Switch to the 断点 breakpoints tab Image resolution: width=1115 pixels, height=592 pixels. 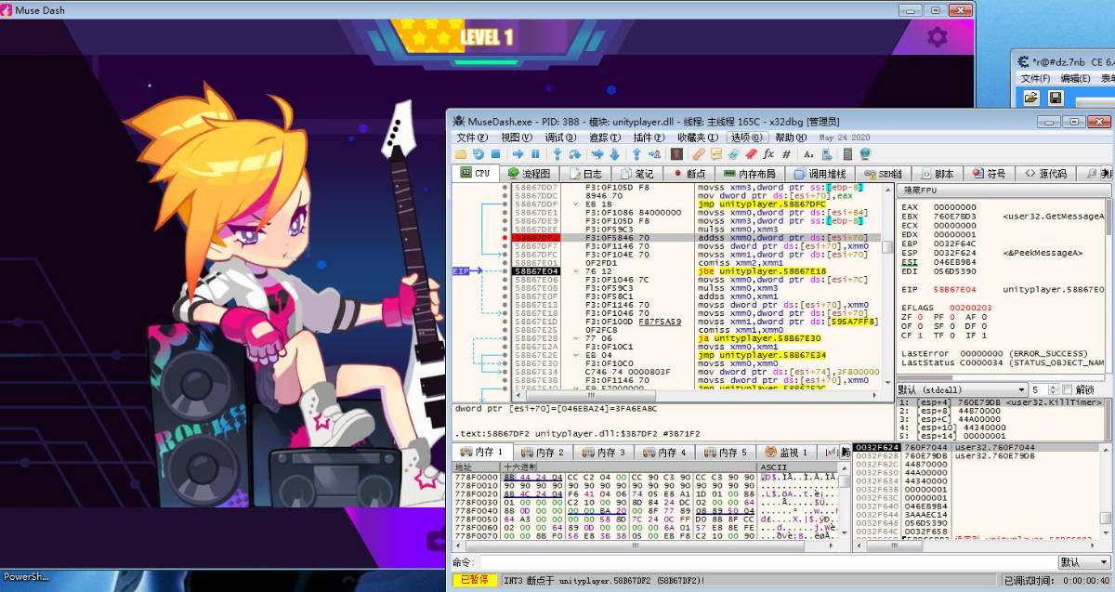tap(689, 174)
